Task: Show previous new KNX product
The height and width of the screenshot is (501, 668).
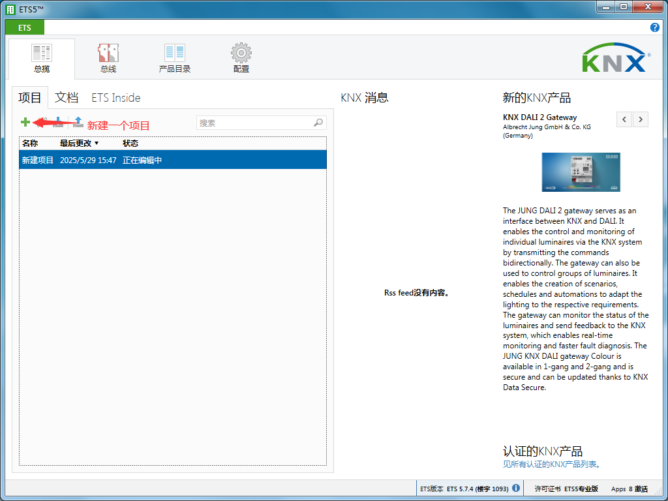Action: coord(624,119)
